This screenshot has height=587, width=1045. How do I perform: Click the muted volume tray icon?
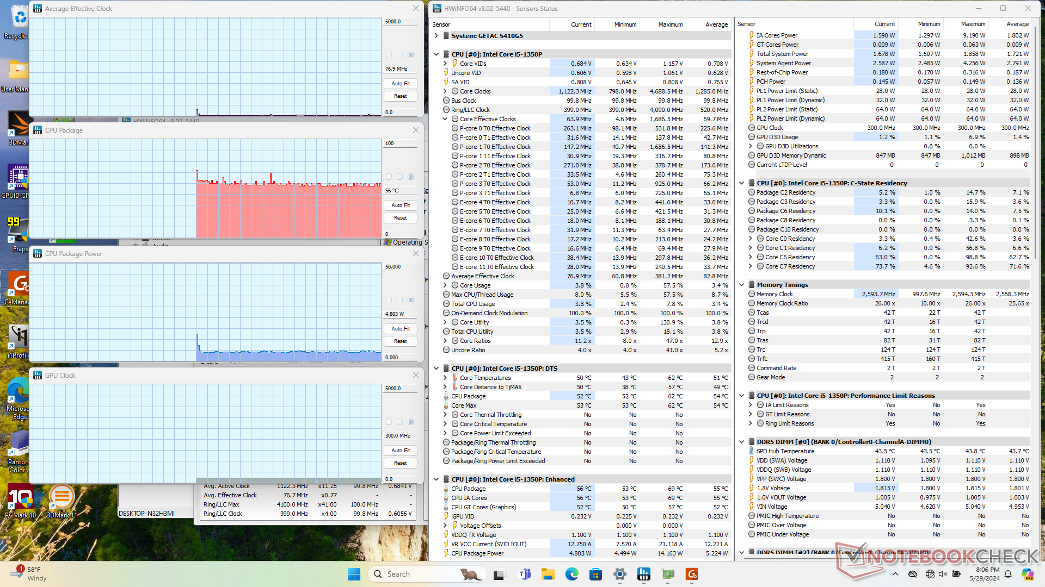click(943, 574)
